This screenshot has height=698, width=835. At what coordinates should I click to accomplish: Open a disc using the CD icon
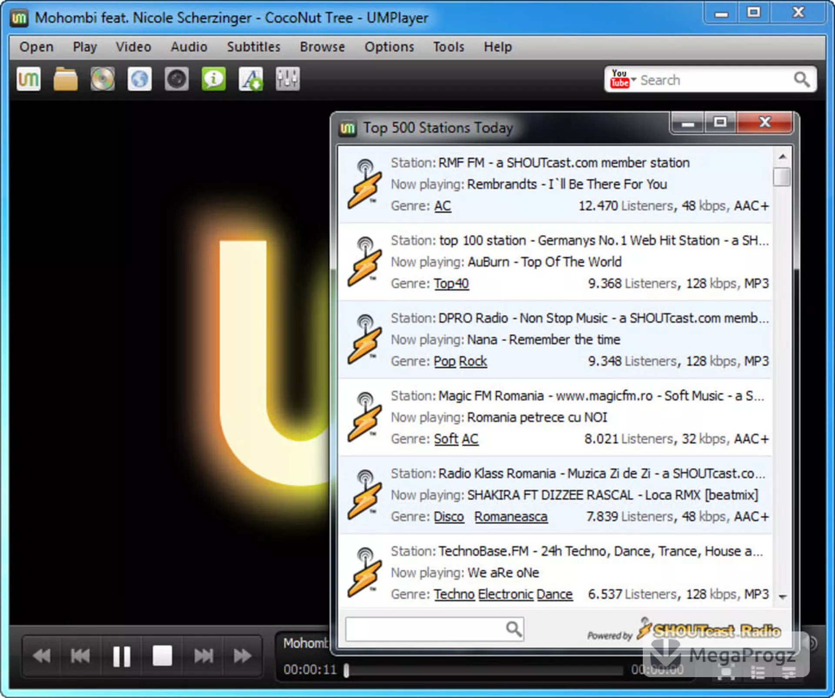[103, 79]
